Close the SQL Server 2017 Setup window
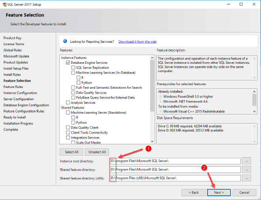The height and width of the screenshot is (200, 261). click(x=254, y=4)
